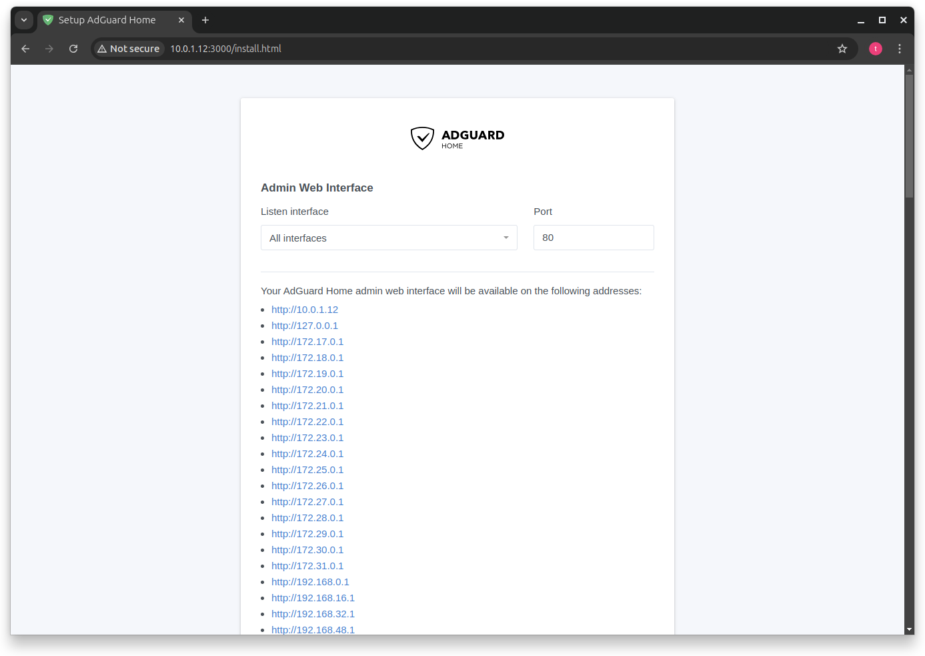Click the grayed forward navigation arrow

49,48
